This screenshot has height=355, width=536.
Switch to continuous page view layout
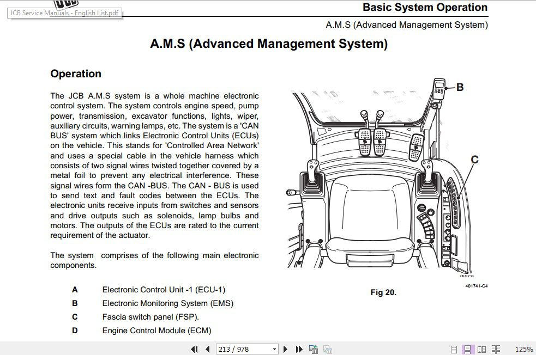click(467, 349)
